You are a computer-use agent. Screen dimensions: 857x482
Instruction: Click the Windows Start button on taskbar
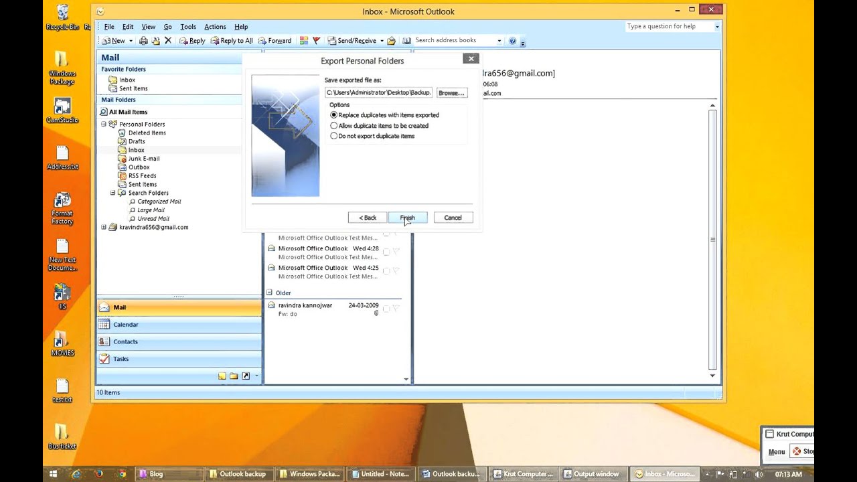pyautogui.click(x=54, y=474)
